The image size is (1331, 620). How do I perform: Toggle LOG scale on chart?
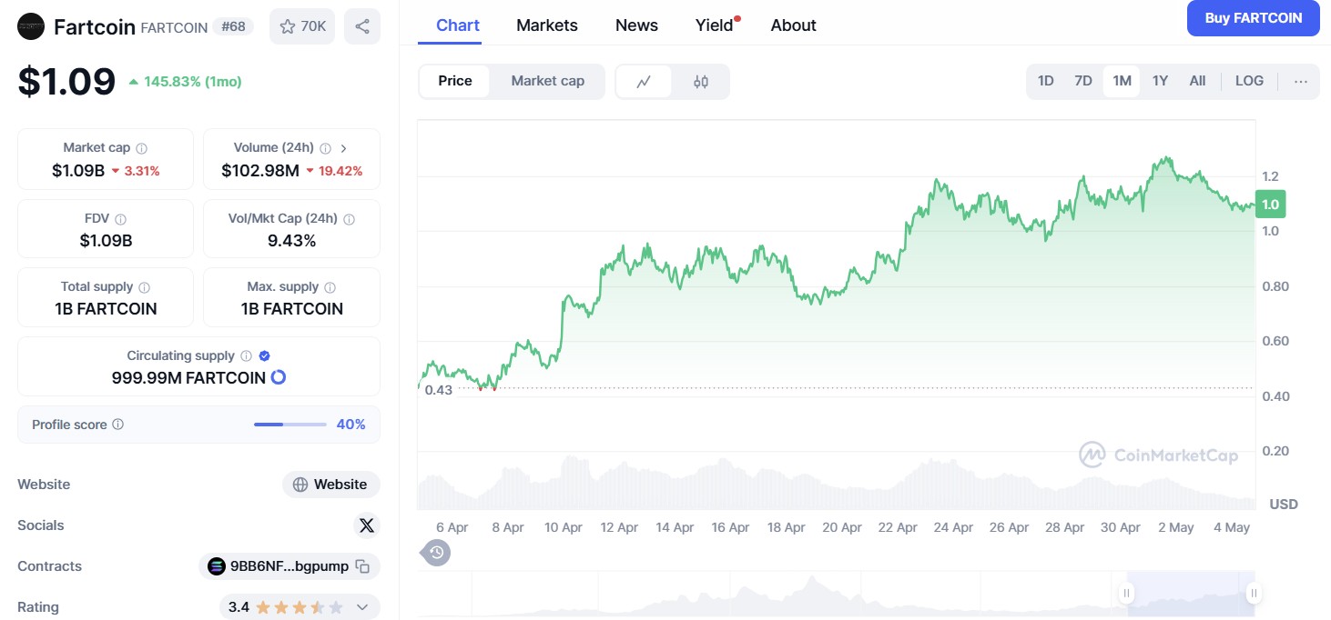point(1249,81)
